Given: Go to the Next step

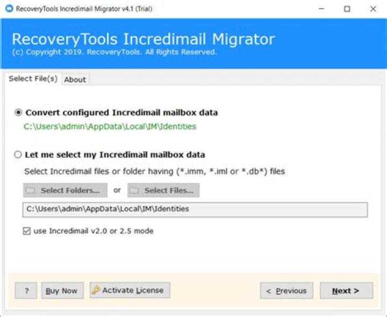Looking at the screenshot, I should pyautogui.click(x=347, y=291).
